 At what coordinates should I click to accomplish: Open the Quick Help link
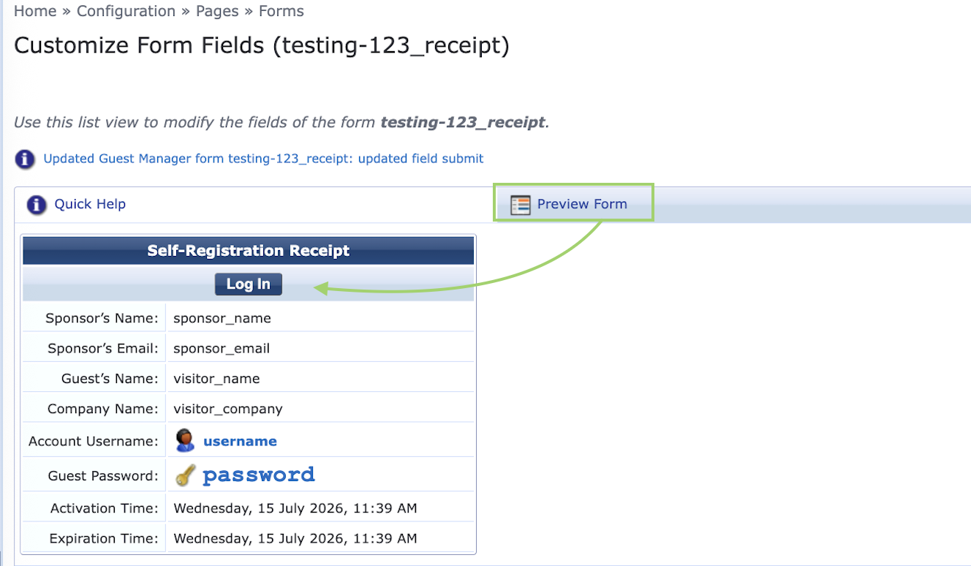click(x=90, y=204)
